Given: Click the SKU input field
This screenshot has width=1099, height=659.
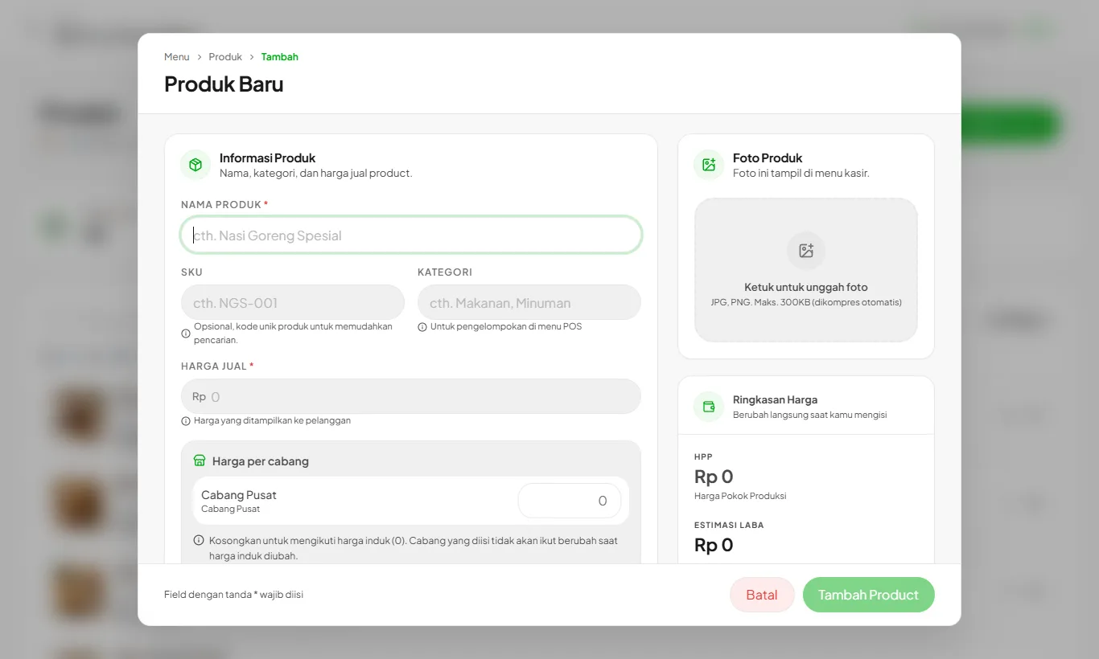Looking at the screenshot, I should [x=293, y=303].
